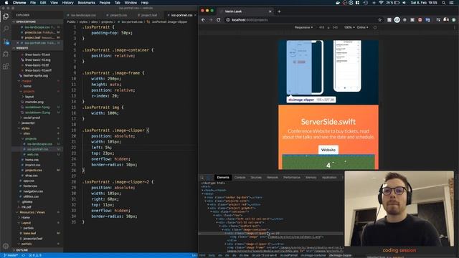Open home.css in the file explorer
This screenshot has width=459, height=258.
click(x=32, y=160)
